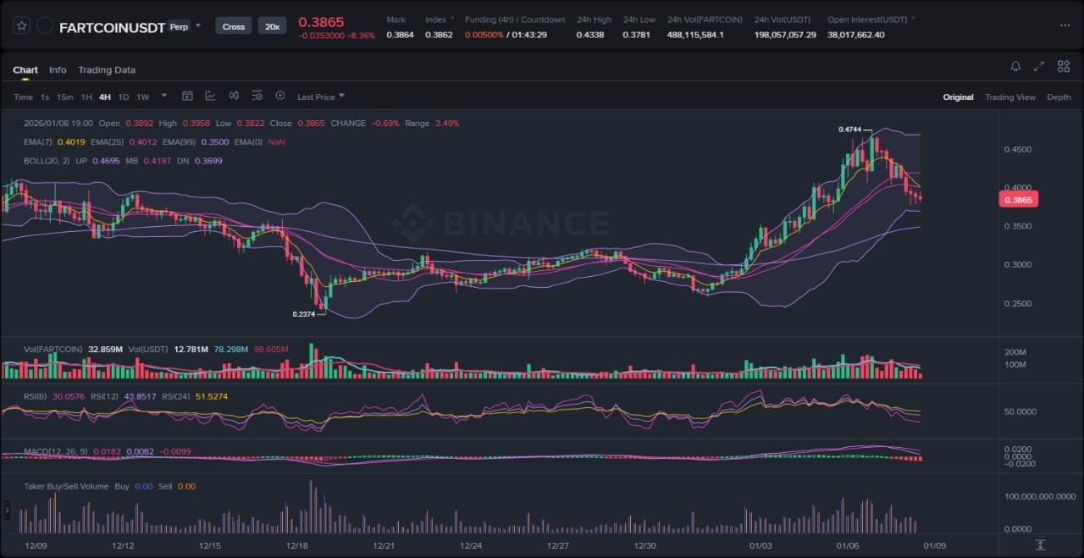Add FARTCOINUSDT to favorites with star icon
Image resolution: width=1084 pixels, height=558 pixels.
coord(22,26)
